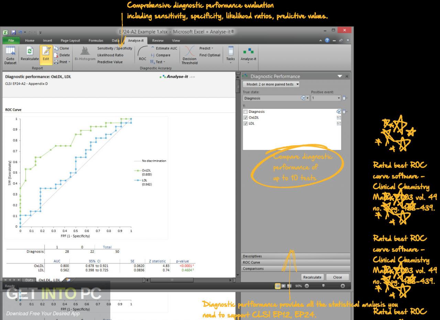Switch to the Review tab
This screenshot has width=440, height=320.
(x=158, y=41)
